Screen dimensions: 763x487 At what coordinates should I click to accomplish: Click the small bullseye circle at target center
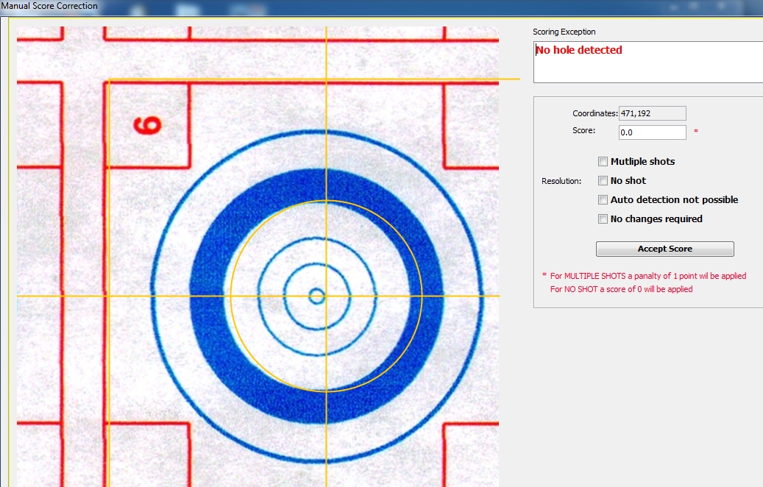point(316,296)
